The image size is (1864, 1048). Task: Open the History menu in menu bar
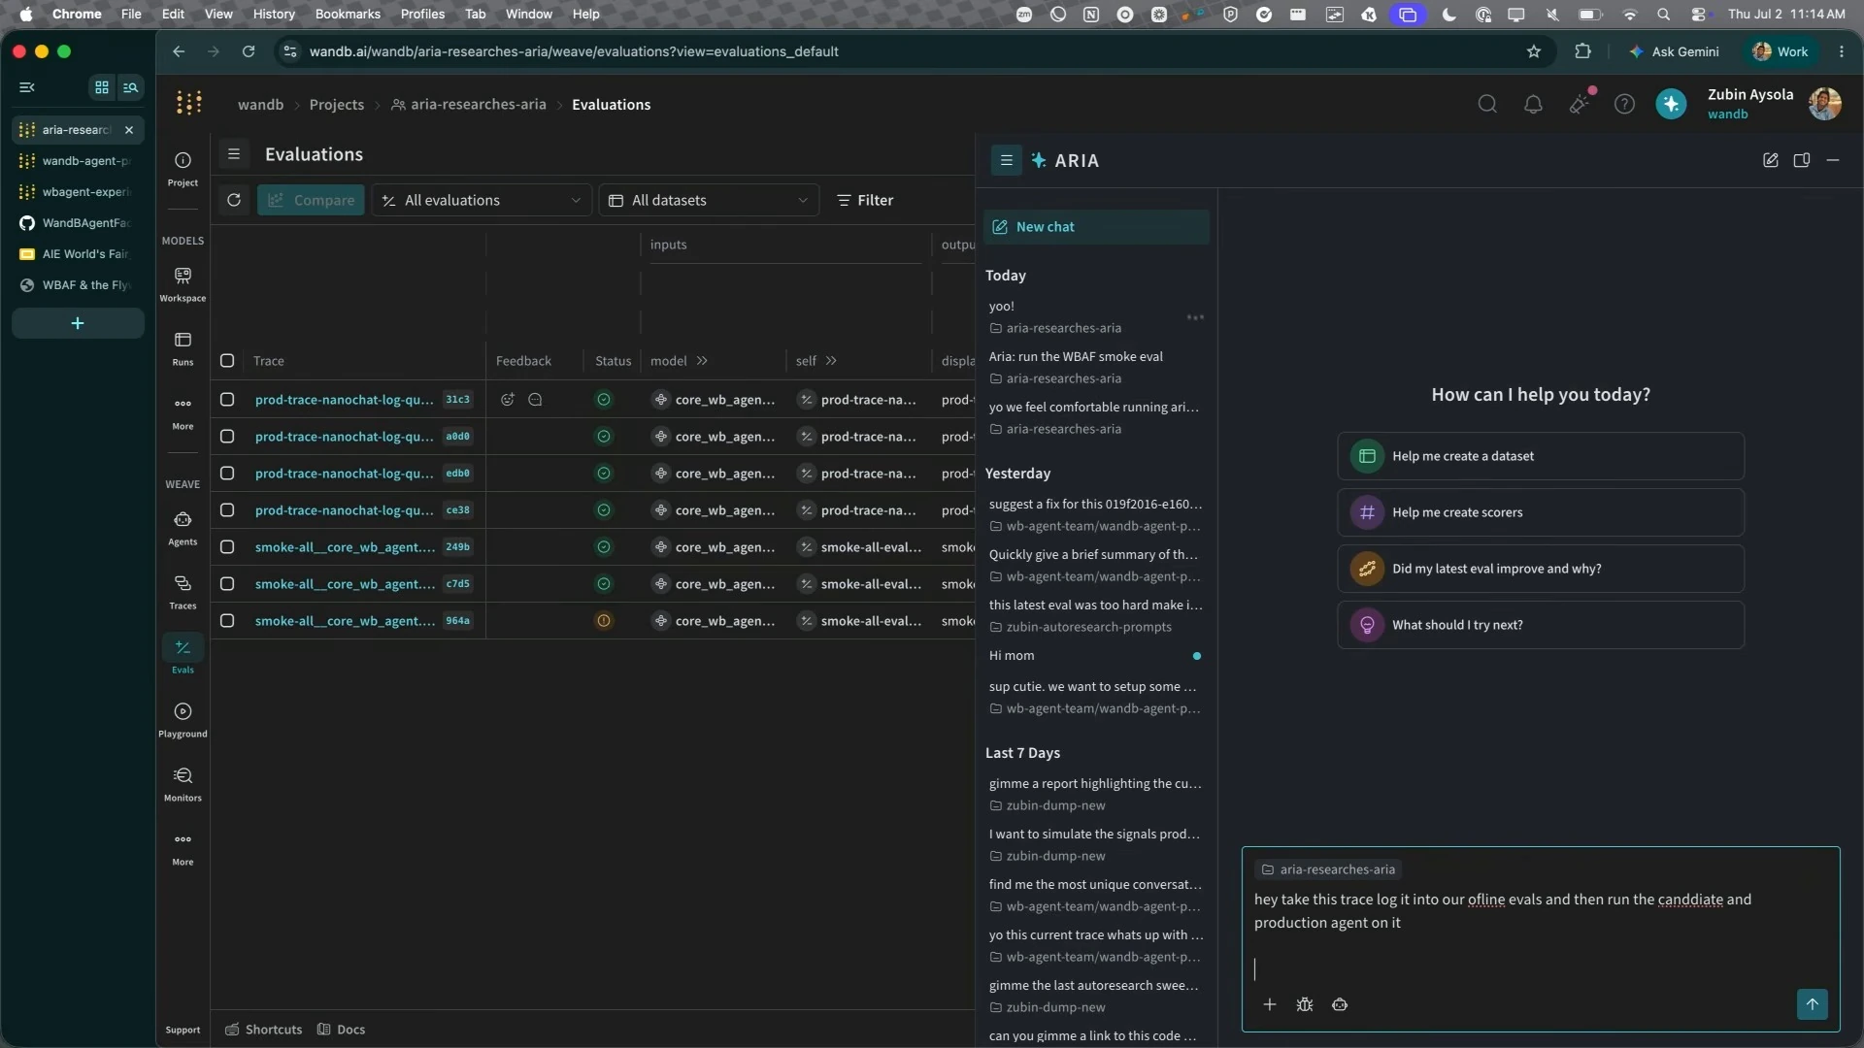274,14
